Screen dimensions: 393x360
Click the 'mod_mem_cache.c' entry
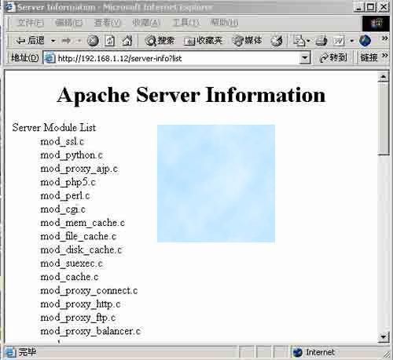point(83,223)
